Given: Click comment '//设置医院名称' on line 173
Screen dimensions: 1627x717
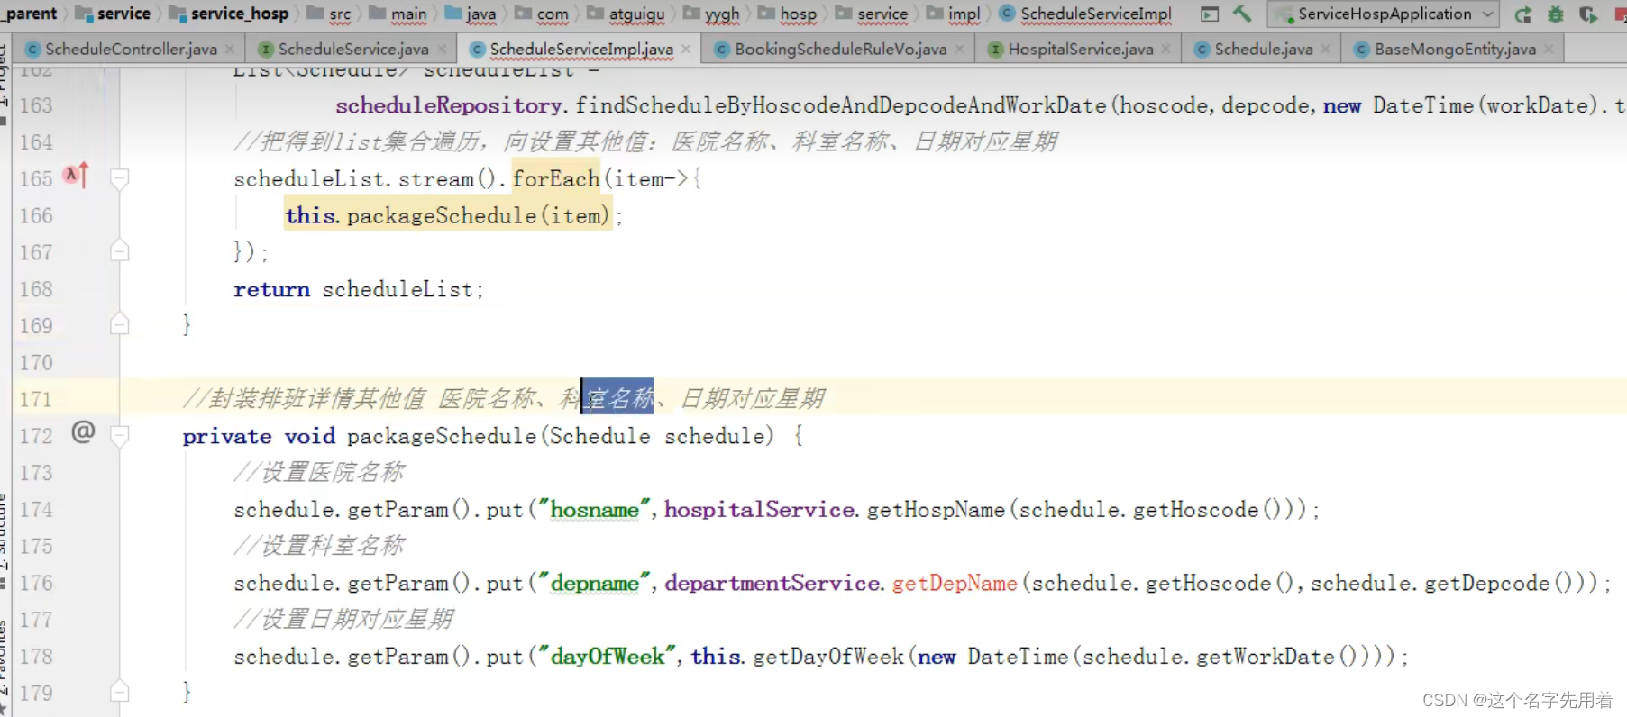Looking at the screenshot, I should [319, 472].
